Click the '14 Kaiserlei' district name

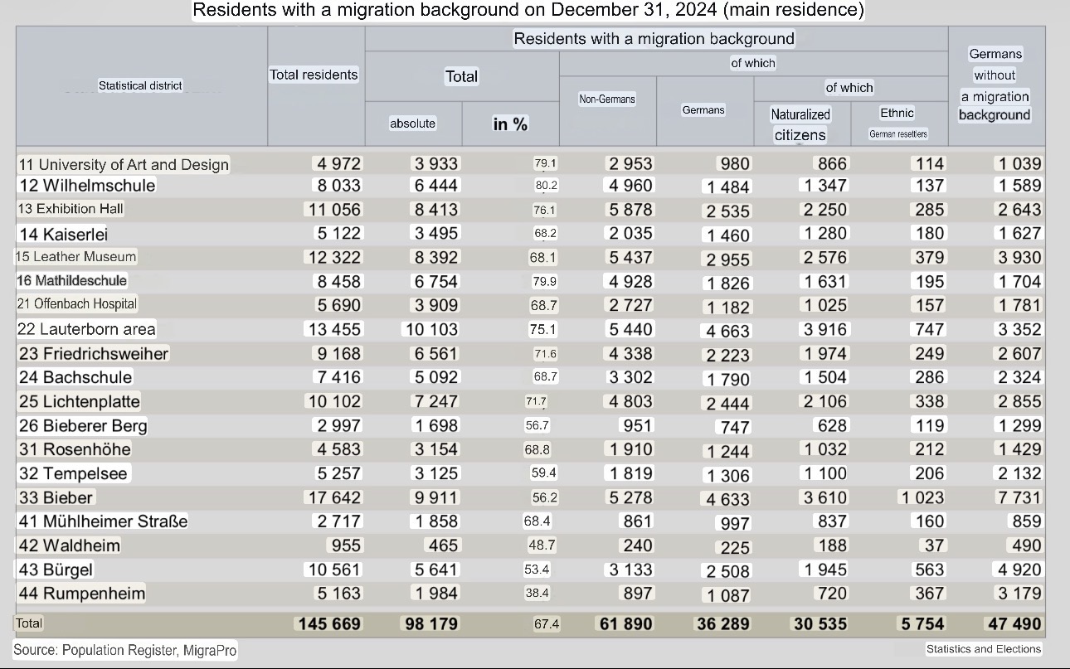[x=63, y=234]
